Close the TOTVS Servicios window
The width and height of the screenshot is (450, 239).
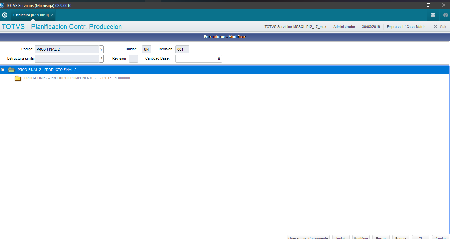[443, 5]
